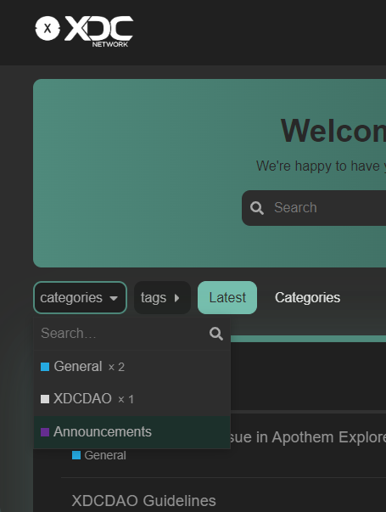
Task: Open the XDC Network logo home link
Action: 84,31
